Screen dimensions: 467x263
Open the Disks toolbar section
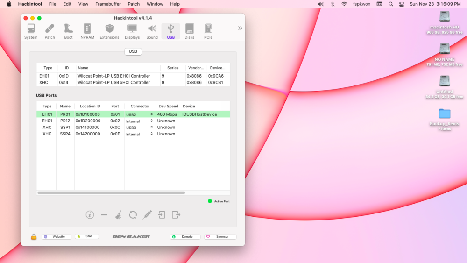(x=190, y=31)
